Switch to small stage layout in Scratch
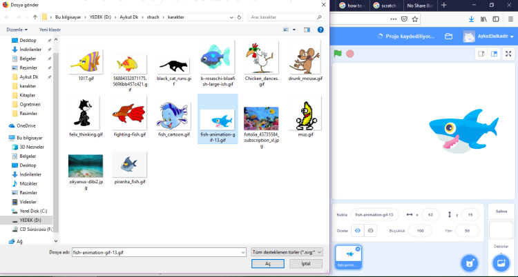Screen dimensions: 518x277 coord(481,54)
